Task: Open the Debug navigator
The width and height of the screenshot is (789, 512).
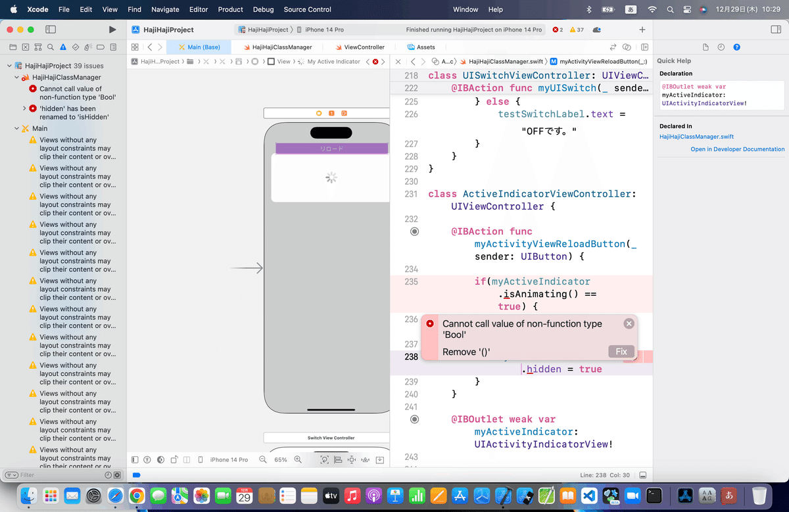Action: click(88, 47)
